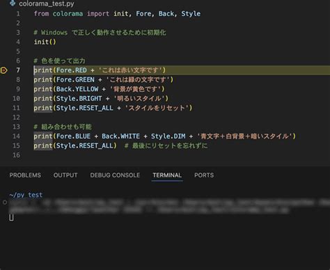330x270 pixels.
Task: Click line number 7 in the gutter
Action: coord(18,70)
